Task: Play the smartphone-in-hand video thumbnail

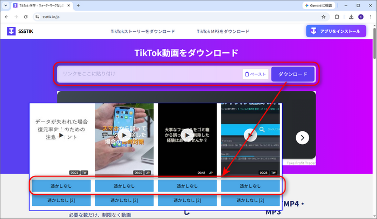Action: pyautogui.click(x=124, y=136)
